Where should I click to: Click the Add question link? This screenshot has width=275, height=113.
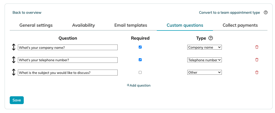click(138, 85)
